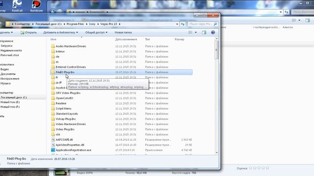314x176 pixels.
Task: Open the background window address dropdown arrow
Action: coord(281,12)
